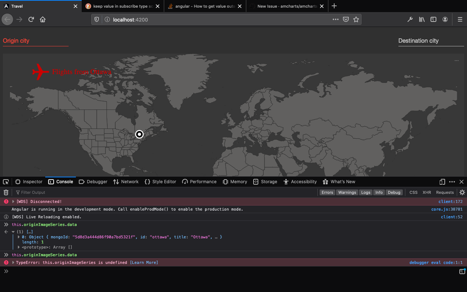Open the Style Editor tab
This screenshot has height=292, width=467.
[160, 181]
